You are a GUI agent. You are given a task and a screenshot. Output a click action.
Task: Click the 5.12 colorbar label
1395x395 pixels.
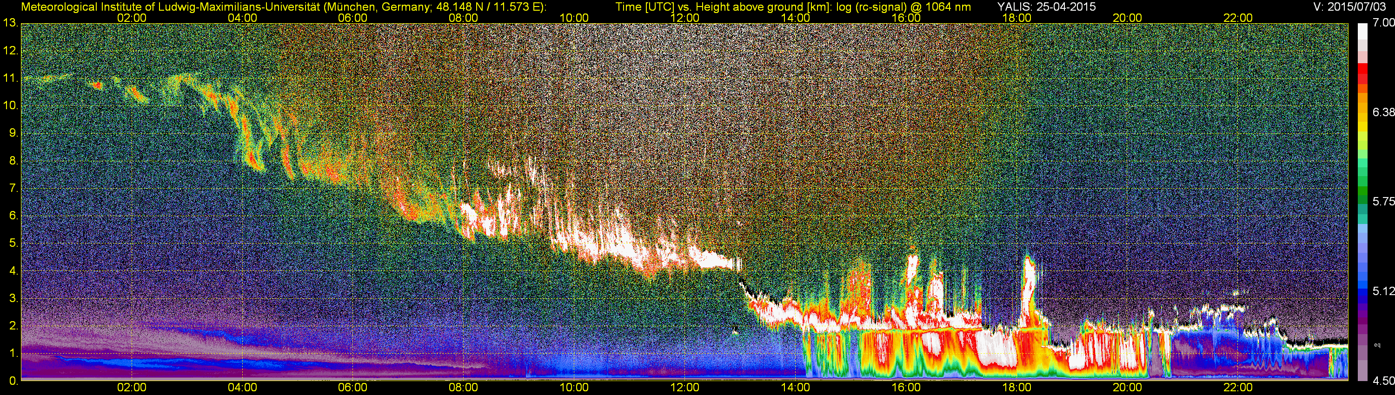1384,291
